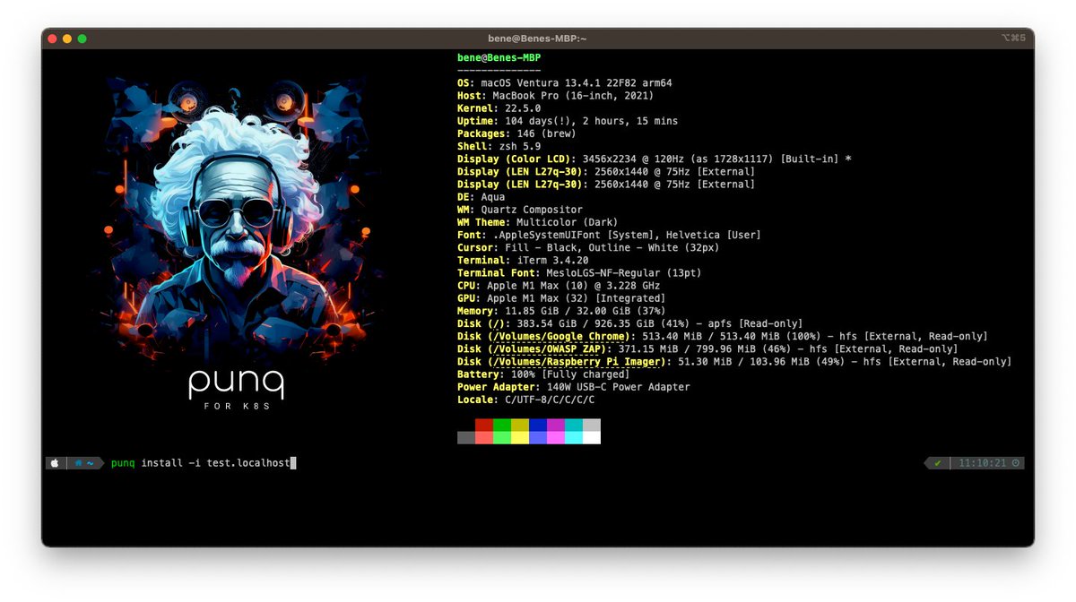The image size is (1076, 602).
Task: Click the Kernel: 22.5.0 line
Action: [x=499, y=108]
